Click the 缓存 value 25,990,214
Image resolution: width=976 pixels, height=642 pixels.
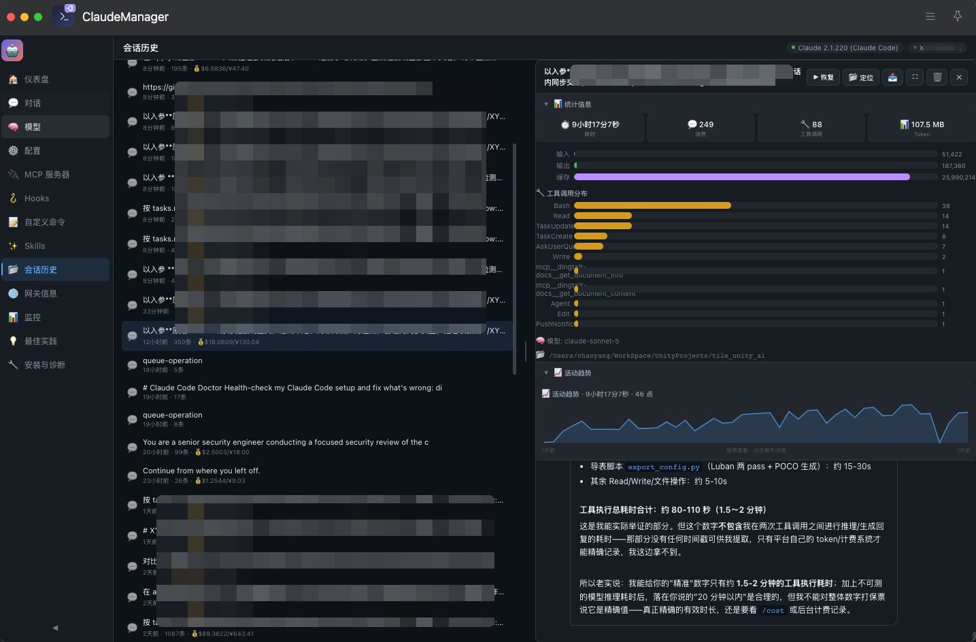click(x=958, y=178)
